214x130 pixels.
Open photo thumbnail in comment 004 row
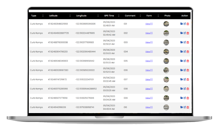click(x=166, y=52)
